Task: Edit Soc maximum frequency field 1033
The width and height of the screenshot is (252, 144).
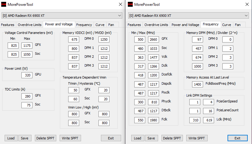Action: pyautogui.click(x=154, y=49)
